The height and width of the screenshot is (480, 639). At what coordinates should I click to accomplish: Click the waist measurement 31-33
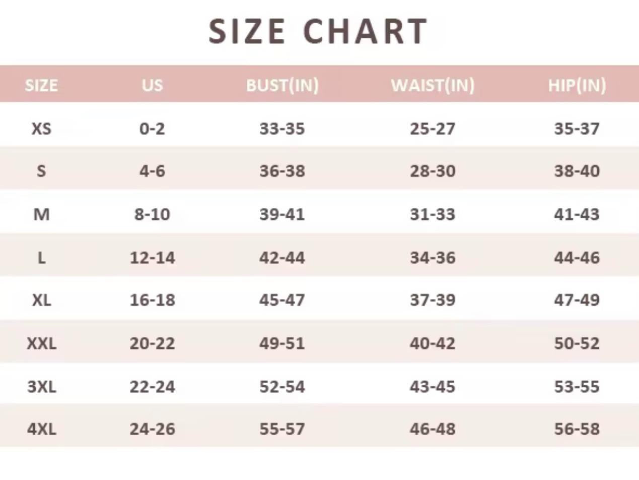click(433, 215)
